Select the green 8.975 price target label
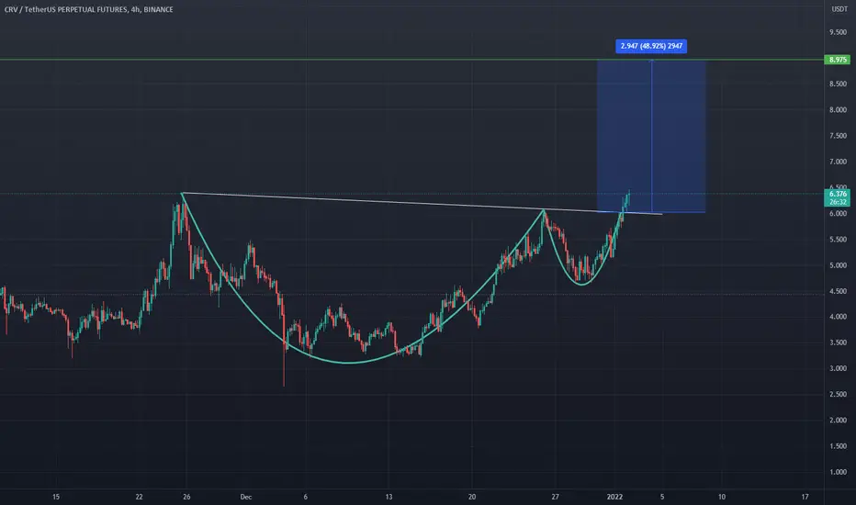Viewport: 856px width, 505px height. pos(838,60)
